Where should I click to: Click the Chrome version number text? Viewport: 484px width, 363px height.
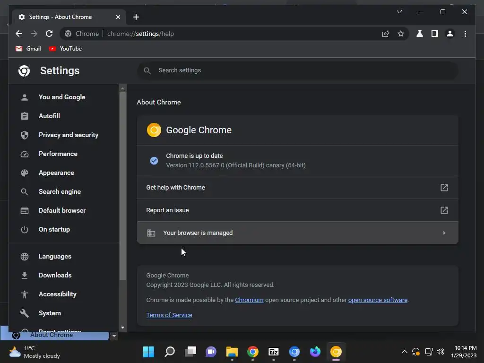(236, 165)
